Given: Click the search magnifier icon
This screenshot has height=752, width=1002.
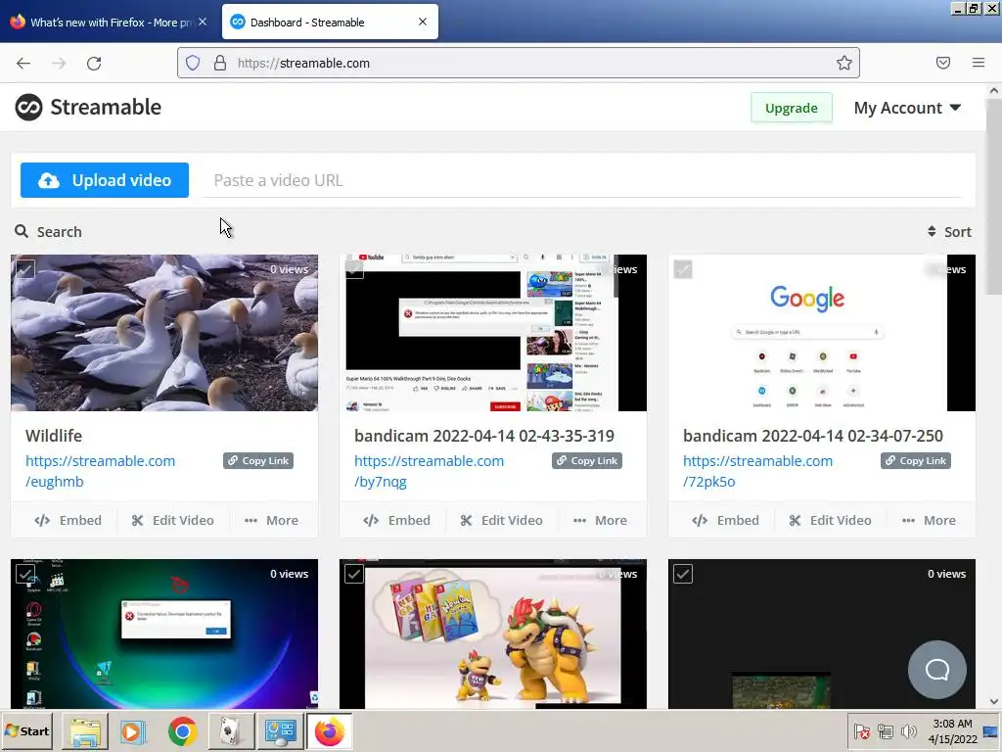Looking at the screenshot, I should point(22,231).
